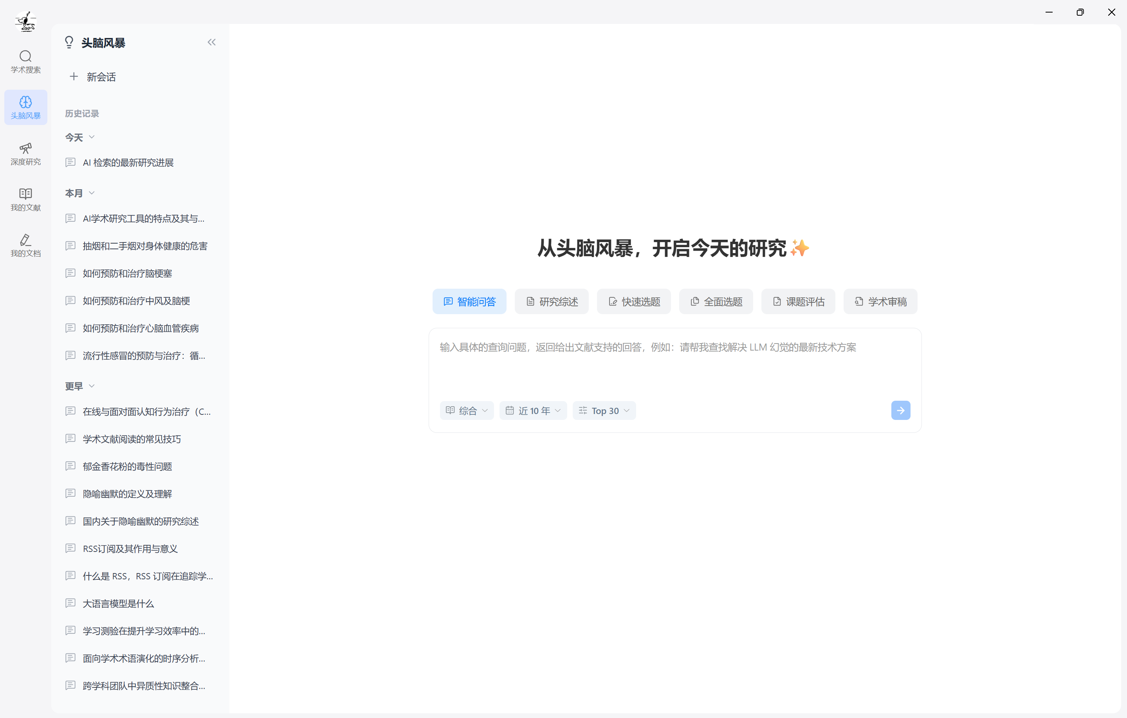
Task: Collapse the 今天 history section
Action: [92, 137]
